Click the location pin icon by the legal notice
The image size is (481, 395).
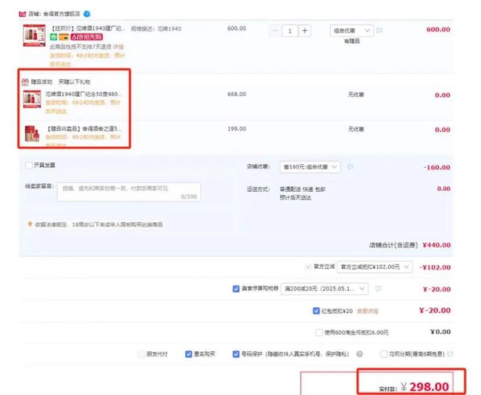coord(29,224)
